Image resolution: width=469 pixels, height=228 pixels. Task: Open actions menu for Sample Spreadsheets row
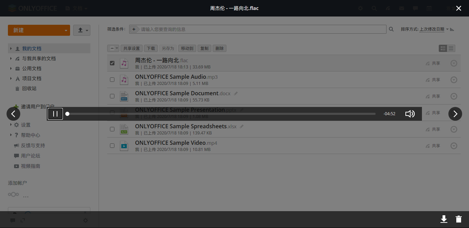(454, 129)
